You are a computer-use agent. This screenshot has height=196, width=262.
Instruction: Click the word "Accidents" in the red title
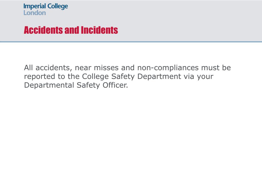[x=43, y=30]
